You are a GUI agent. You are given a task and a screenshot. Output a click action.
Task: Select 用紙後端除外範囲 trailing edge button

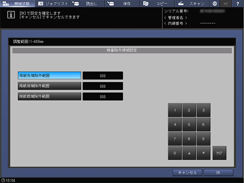50,86
